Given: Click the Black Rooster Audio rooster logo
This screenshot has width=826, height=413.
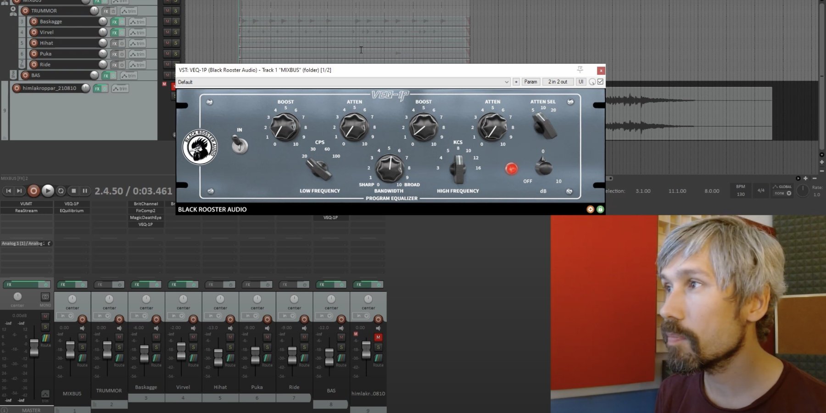Looking at the screenshot, I should 200,147.
